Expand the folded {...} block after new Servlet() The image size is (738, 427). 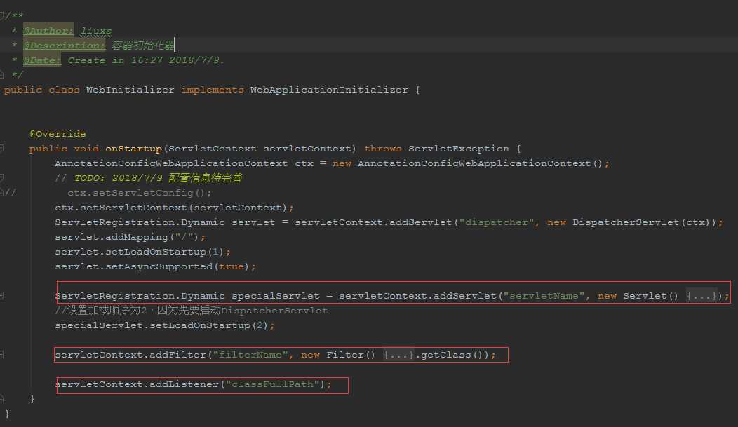(x=702, y=296)
